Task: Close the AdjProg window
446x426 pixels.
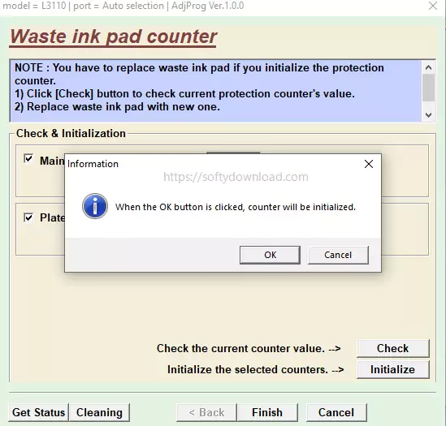Action: coord(433,6)
